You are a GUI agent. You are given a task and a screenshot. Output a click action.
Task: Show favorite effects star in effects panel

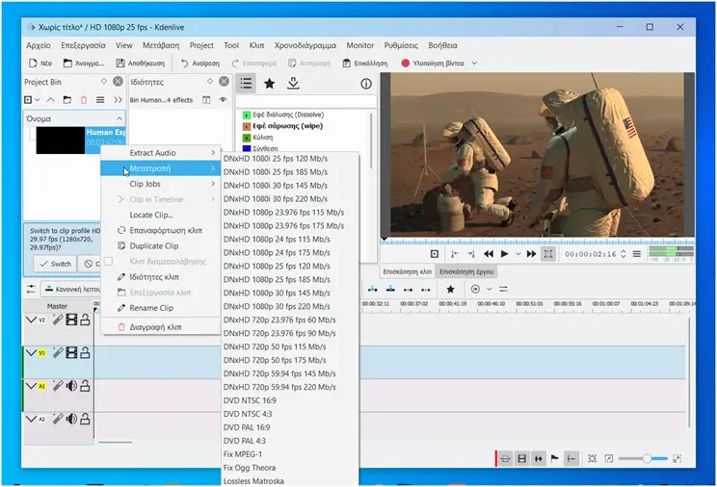[269, 84]
